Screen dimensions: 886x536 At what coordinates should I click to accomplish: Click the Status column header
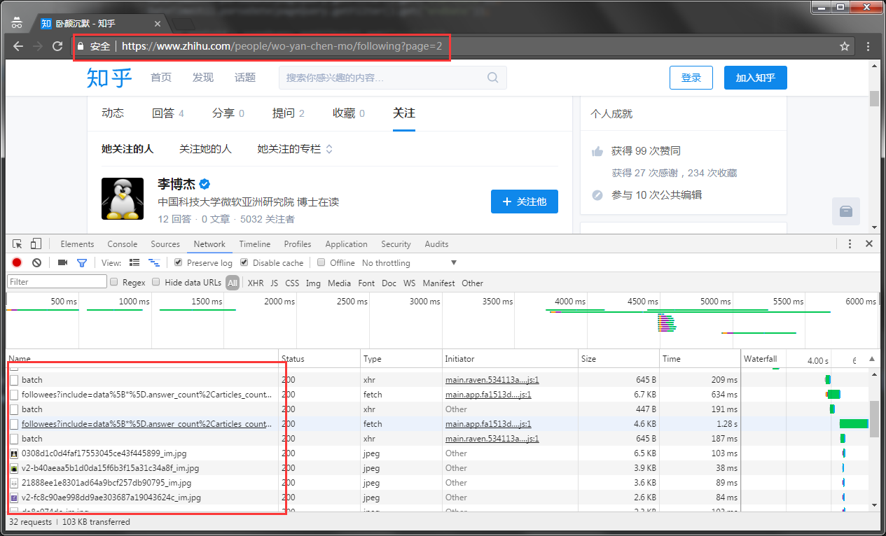click(320, 359)
